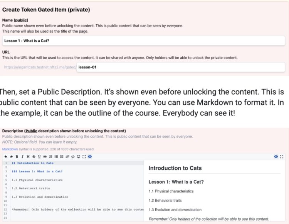
Task: Click the URL slug field "lesson-01"
Action: (x=180, y=67)
